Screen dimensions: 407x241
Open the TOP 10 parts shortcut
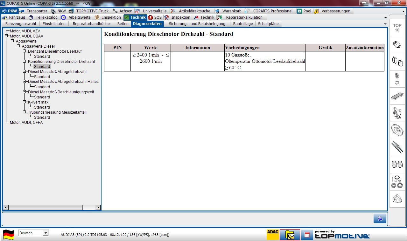coord(397,28)
